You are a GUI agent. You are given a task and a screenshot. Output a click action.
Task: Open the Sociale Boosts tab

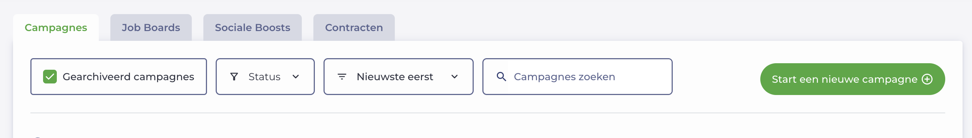(x=253, y=27)
